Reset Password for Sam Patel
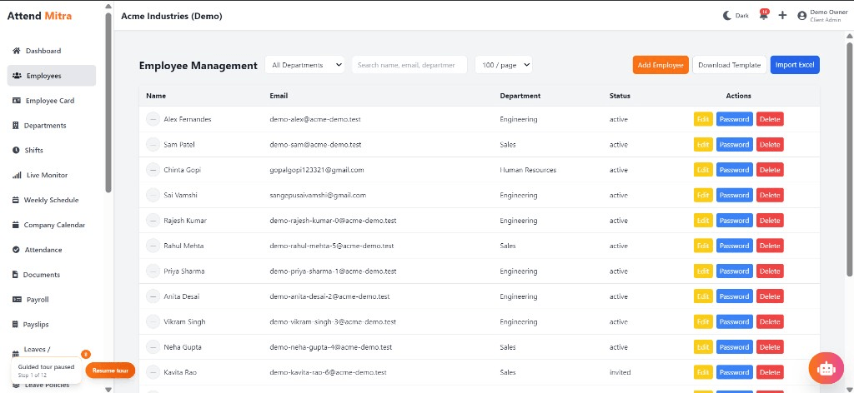Viewport: 854px width, 393px height. pos(734,145)
